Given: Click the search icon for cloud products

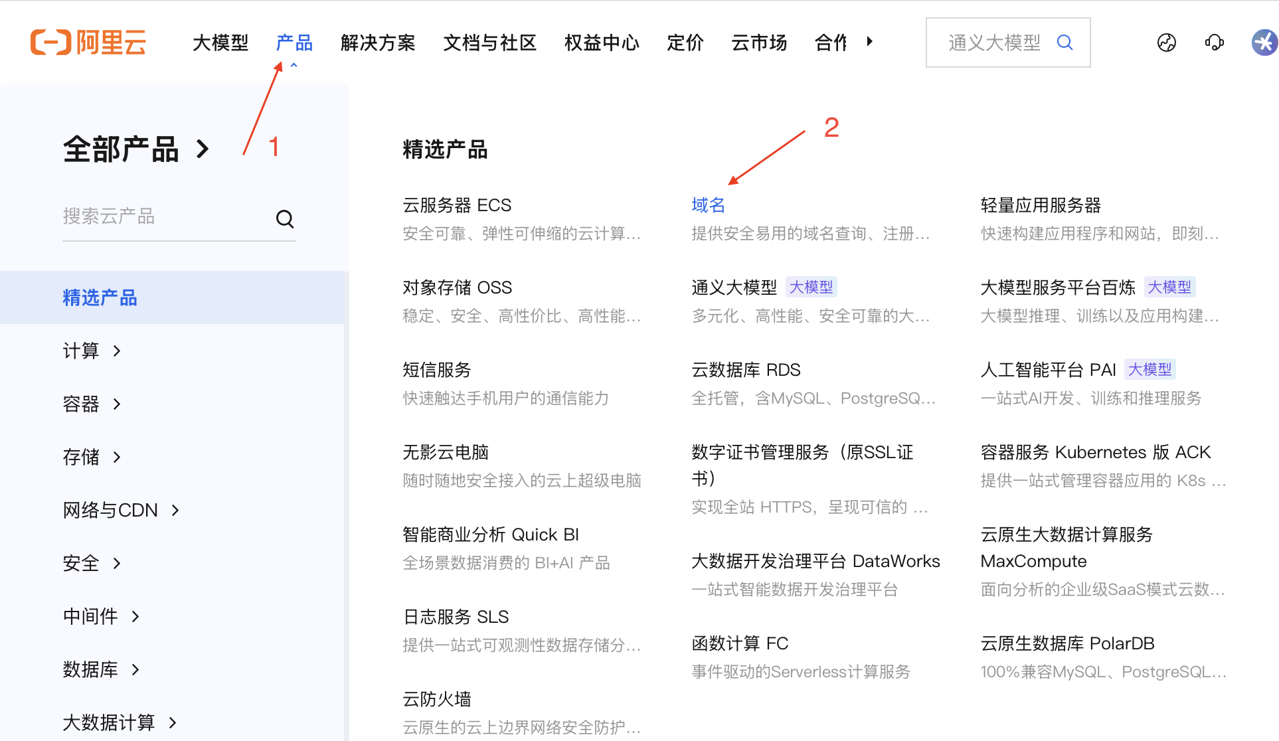Looking at the screenshot, I should click(x=285, y=218).
